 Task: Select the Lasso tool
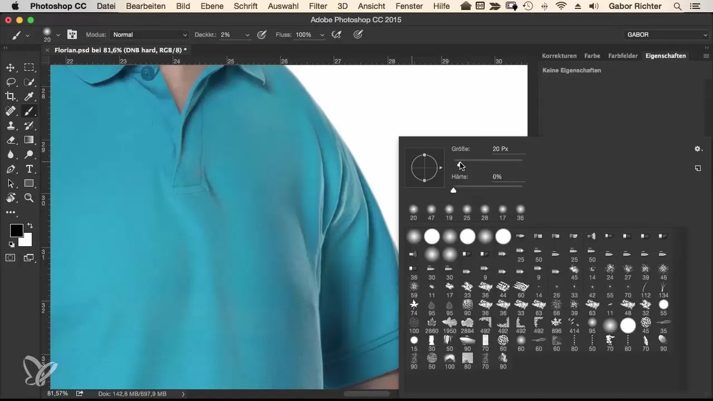tap(11, 82)
